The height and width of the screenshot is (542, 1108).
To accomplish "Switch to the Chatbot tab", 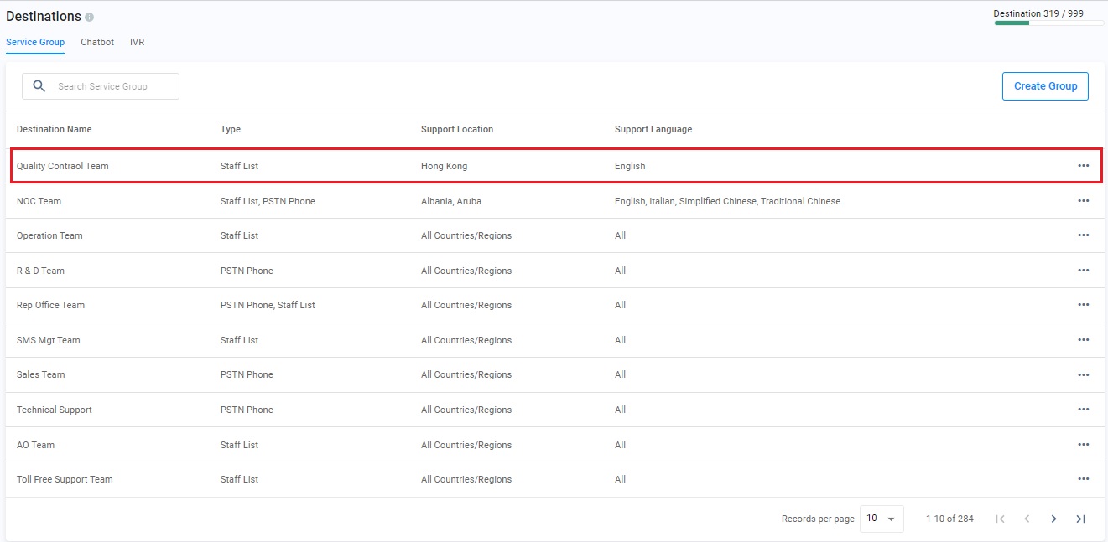I will coord(97,42).
